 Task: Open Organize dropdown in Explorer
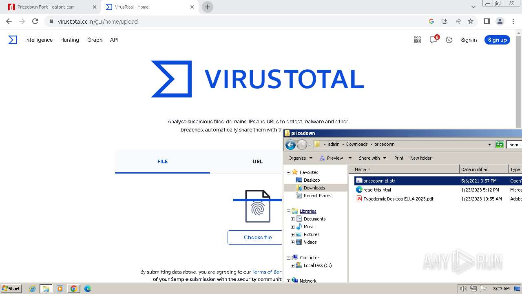pyautogui.click(x=300, y=158)
